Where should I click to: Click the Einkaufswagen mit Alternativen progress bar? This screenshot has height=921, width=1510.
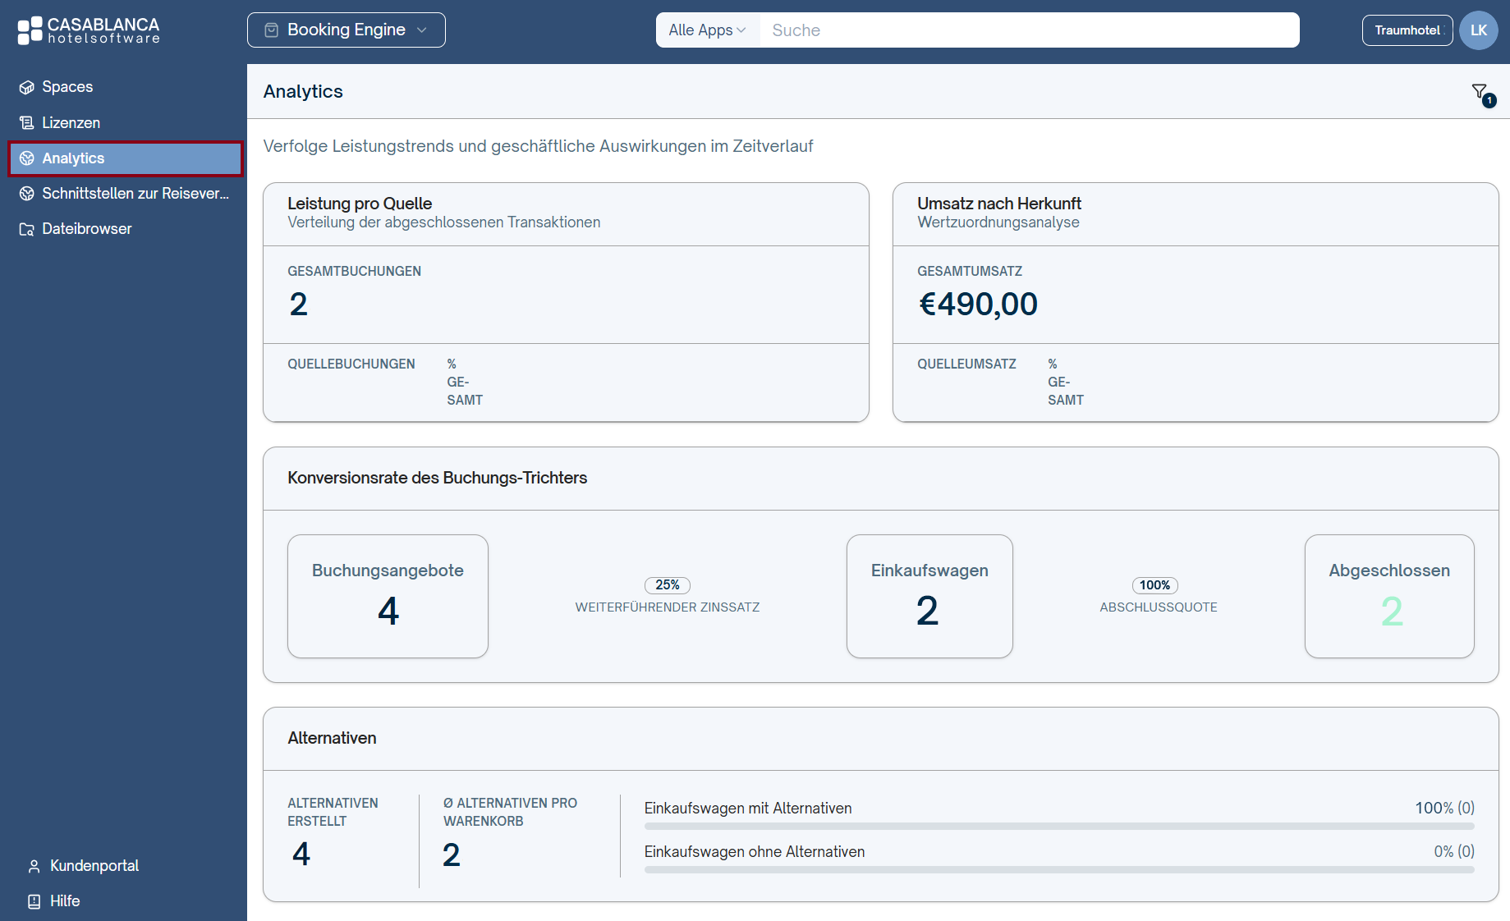[x=1059, y=826]
